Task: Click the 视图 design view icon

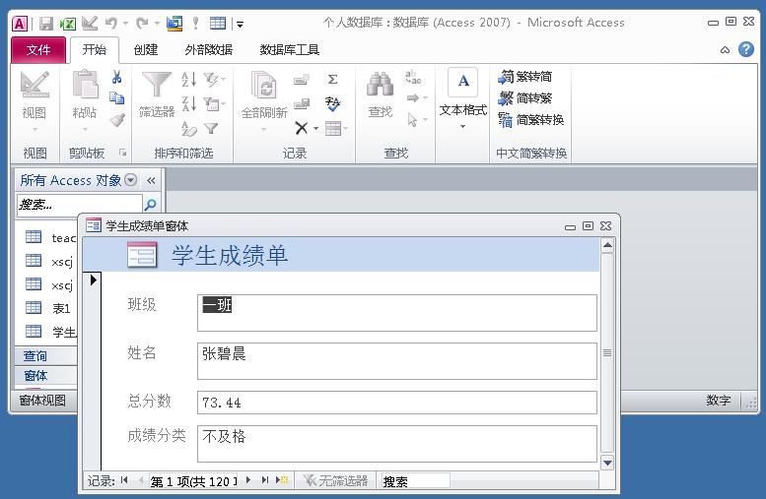Action: point(35,85)
